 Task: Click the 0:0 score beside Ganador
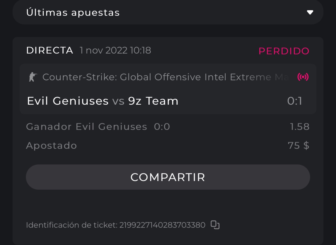coord(162,127)
